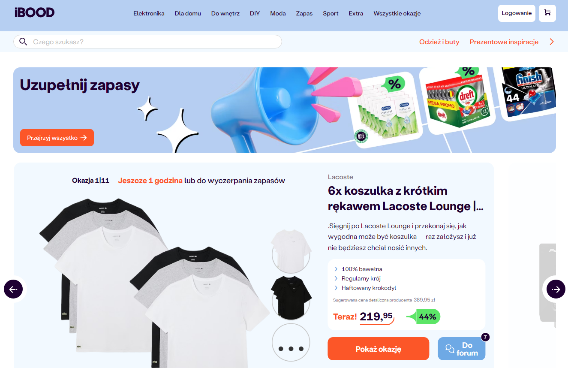This screenshot has width=568, height=368.
Task: Click the iBOOD logo
Action: [x=34, y=12]
